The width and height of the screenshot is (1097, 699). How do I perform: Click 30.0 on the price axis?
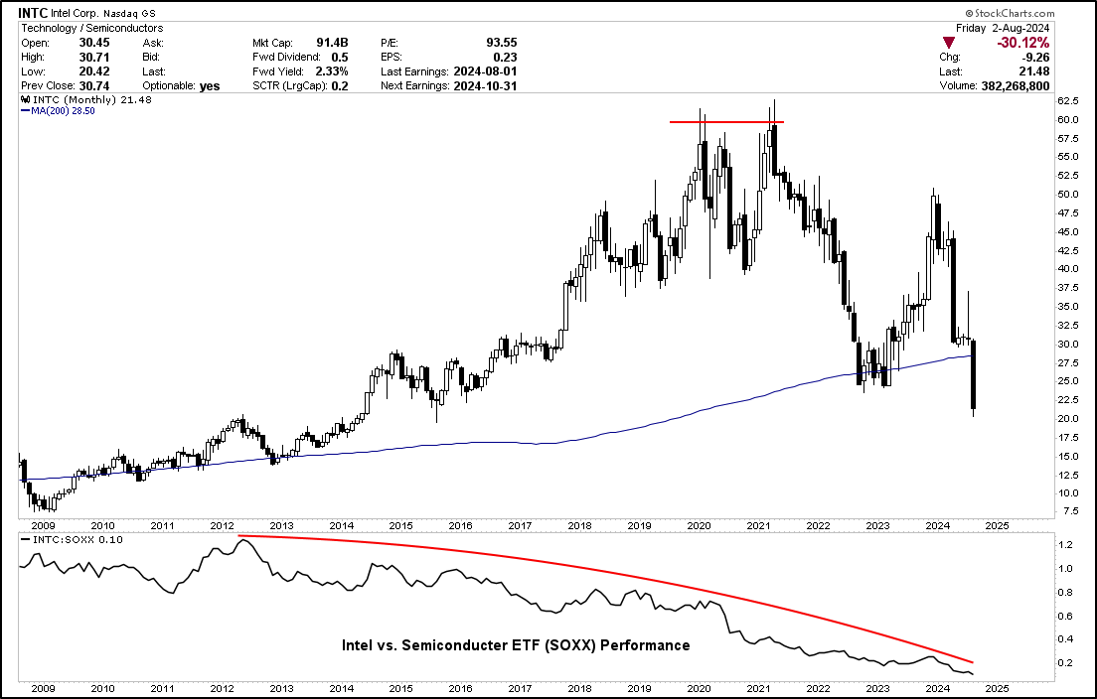pyautogui.click(x=1067, y=344)
